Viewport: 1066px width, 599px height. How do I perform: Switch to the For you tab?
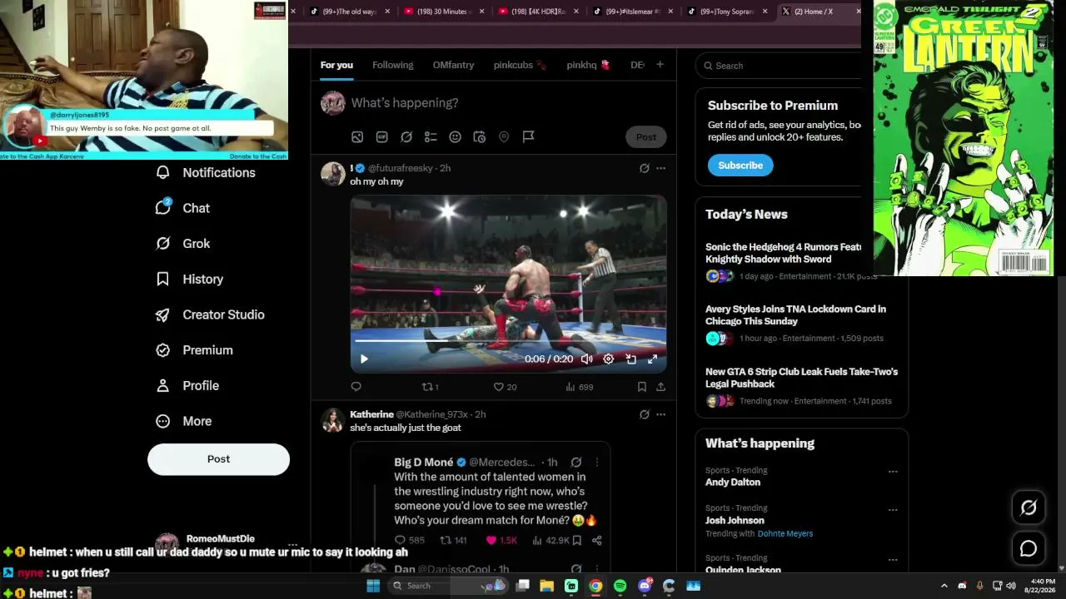click(336, 65)
